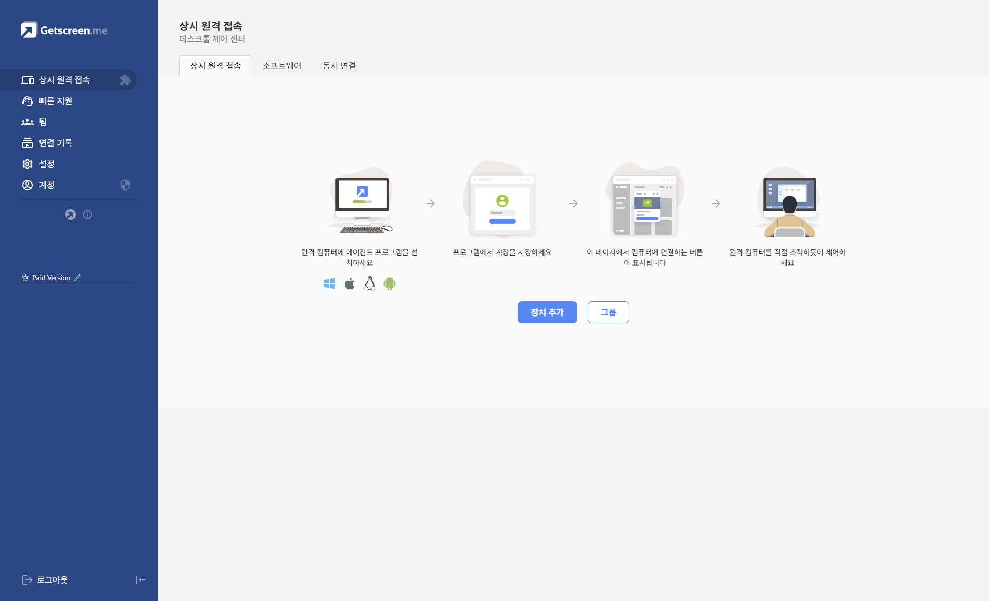989x601 pixels.
Task: Open 설정 settings in sidebar
Action: (x=46, y=164)
